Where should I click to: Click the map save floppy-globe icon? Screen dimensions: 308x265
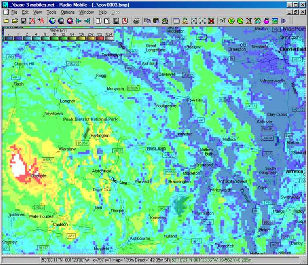[61, 21]
